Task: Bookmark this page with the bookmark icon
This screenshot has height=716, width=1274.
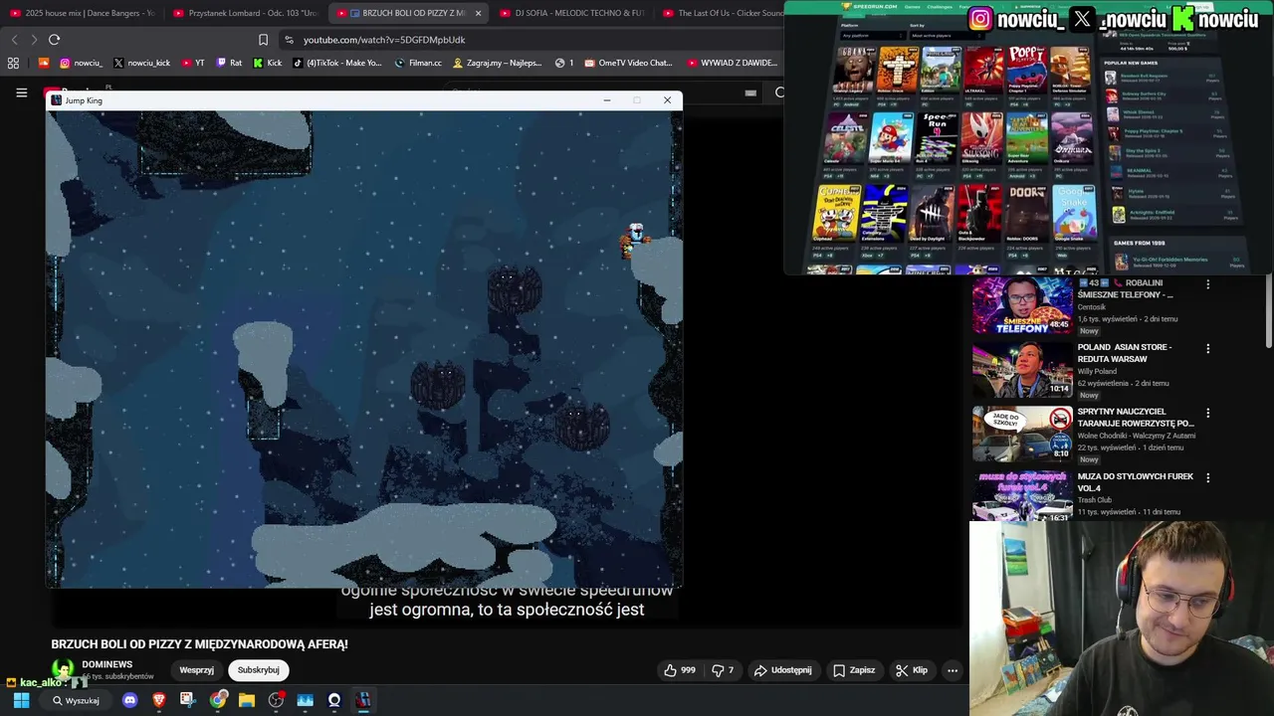Action: click(263, 40)
